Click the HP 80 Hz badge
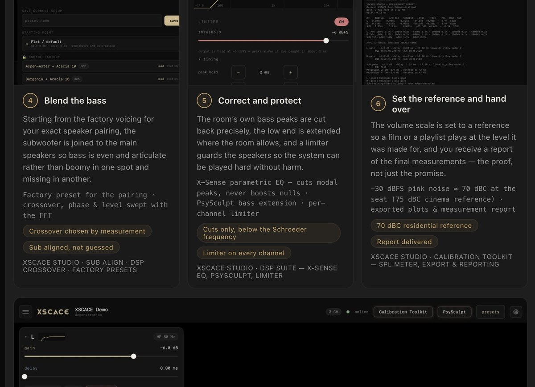 coord(166,337)
